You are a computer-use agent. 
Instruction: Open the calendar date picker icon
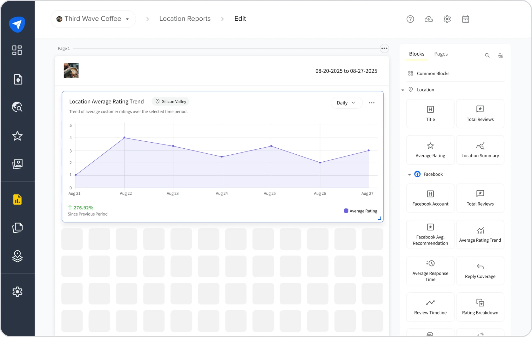pos(465,19)
